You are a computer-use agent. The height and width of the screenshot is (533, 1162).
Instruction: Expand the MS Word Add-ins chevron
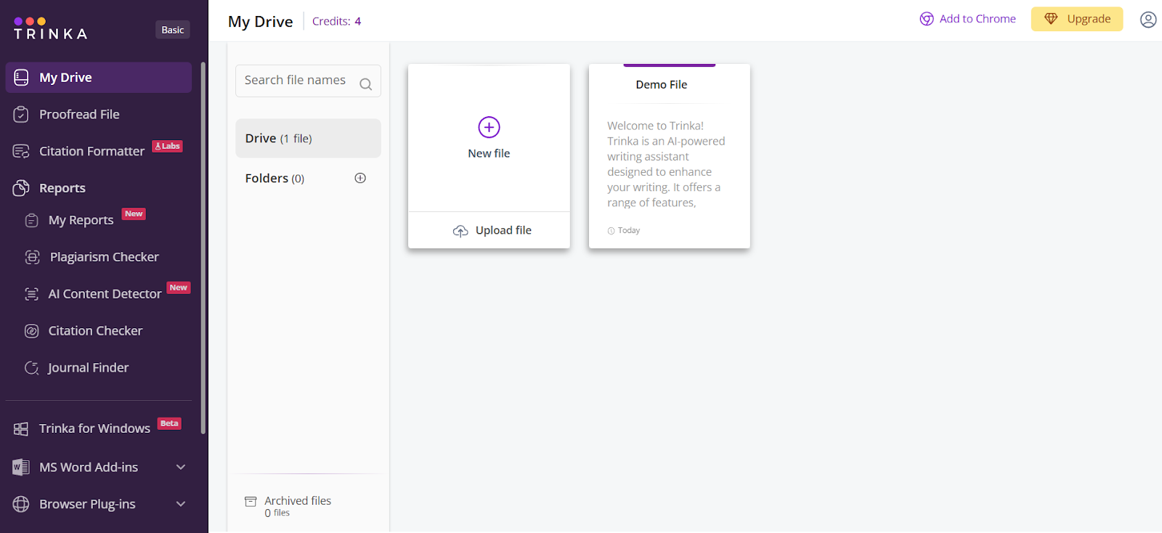click(x=181, y=467)
